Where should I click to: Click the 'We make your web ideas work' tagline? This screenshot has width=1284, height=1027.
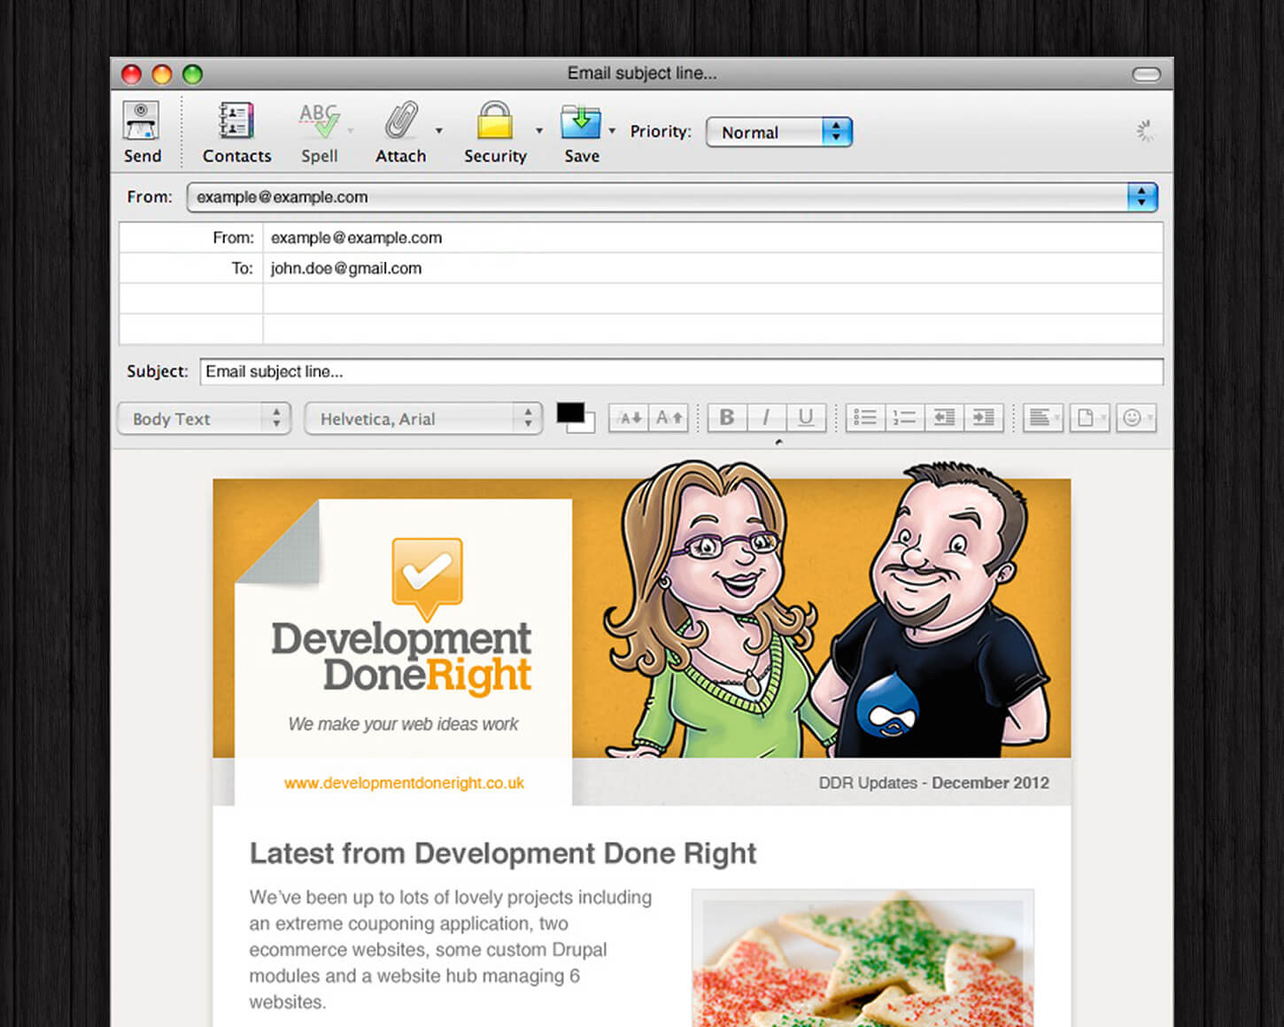[x=403, y=724]
